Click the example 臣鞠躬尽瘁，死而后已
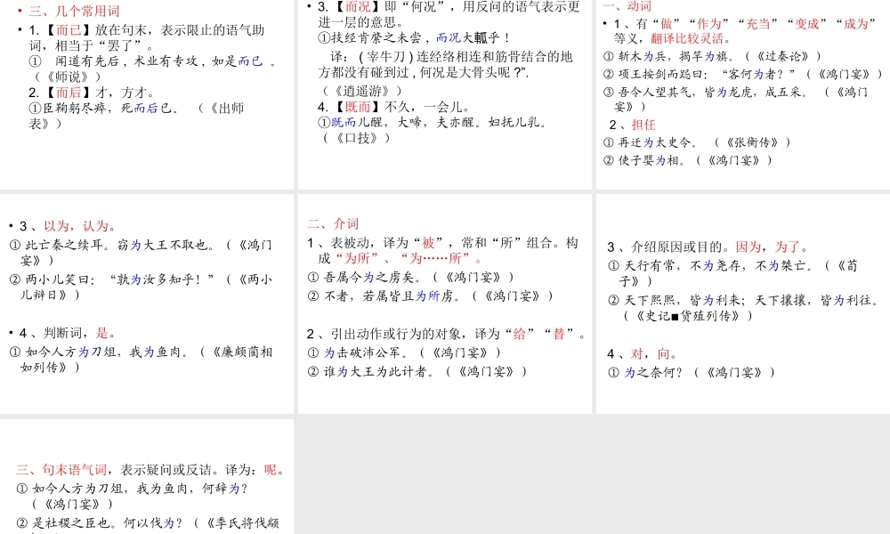 pyautogui.click(x=103, y=108)
